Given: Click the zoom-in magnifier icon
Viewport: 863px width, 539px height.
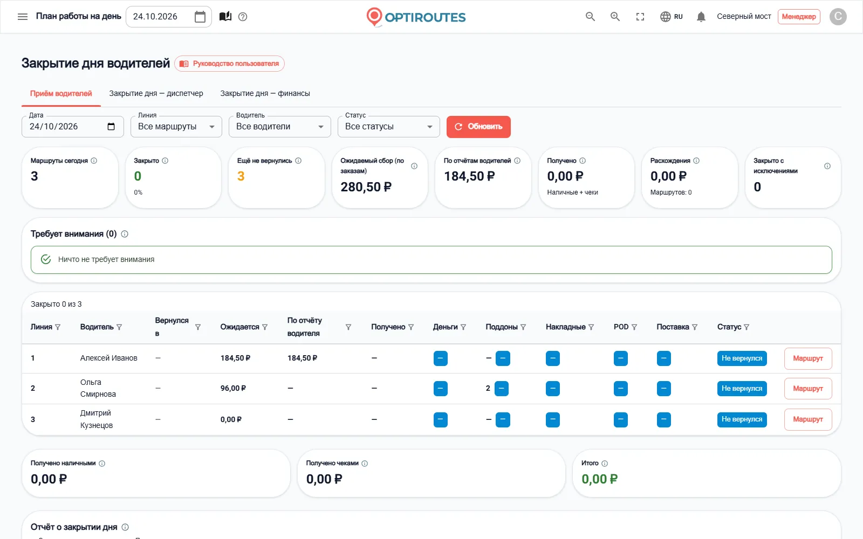Looking at the screenshot, I should pyautogui.click(x=615, y=17).
